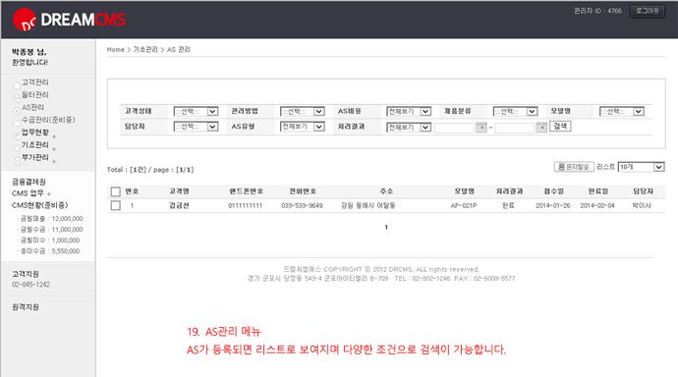Click the Home breadcrumb link

point(115,50)
